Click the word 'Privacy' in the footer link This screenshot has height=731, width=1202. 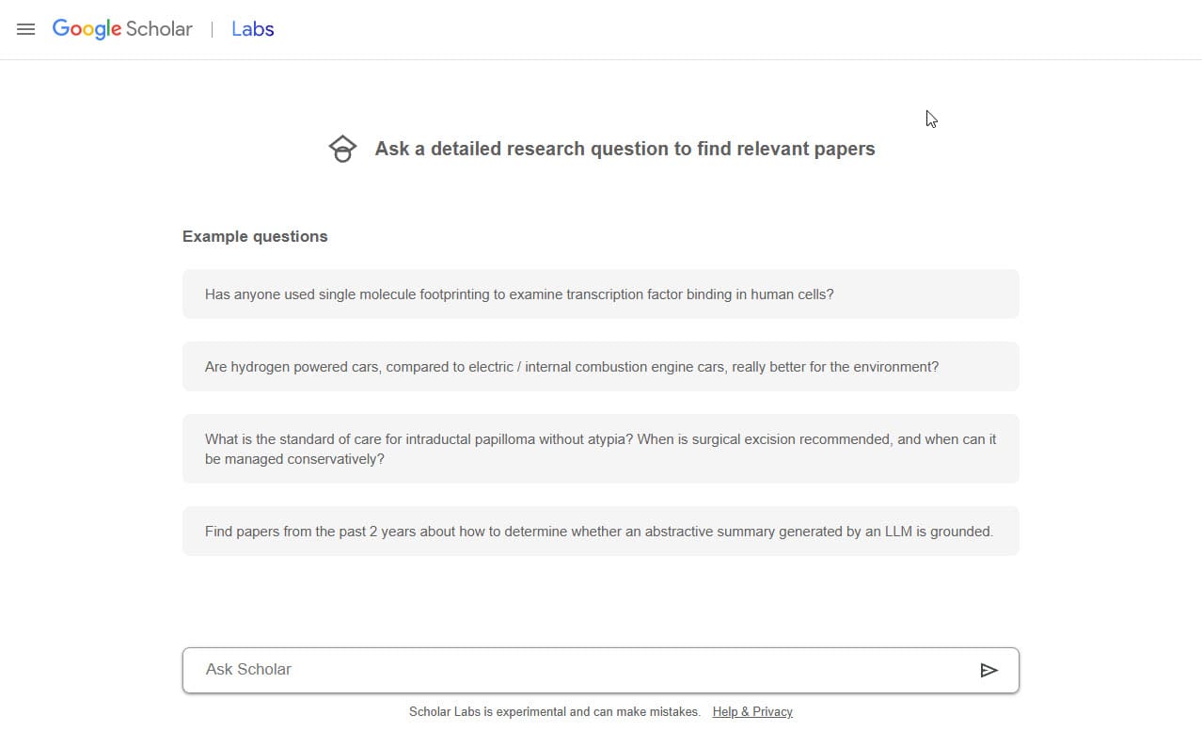click(772, 712)
